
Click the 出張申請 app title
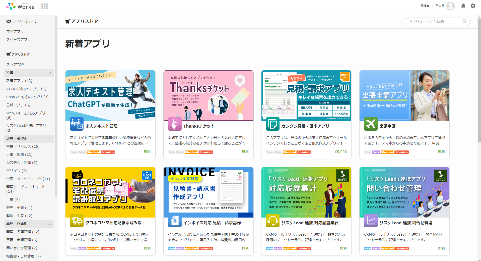pyautogui.click(x=387, y=126)
